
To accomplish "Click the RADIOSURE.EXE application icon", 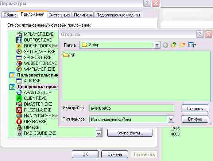I will click(19, 133).
